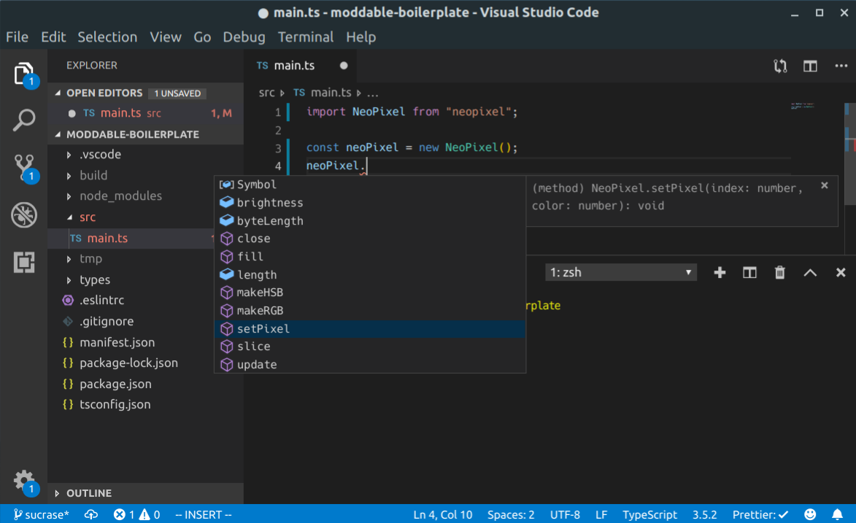Expand the node_modules folder
Viewport: 856px width, 523px height.
[x=69, y=196]
